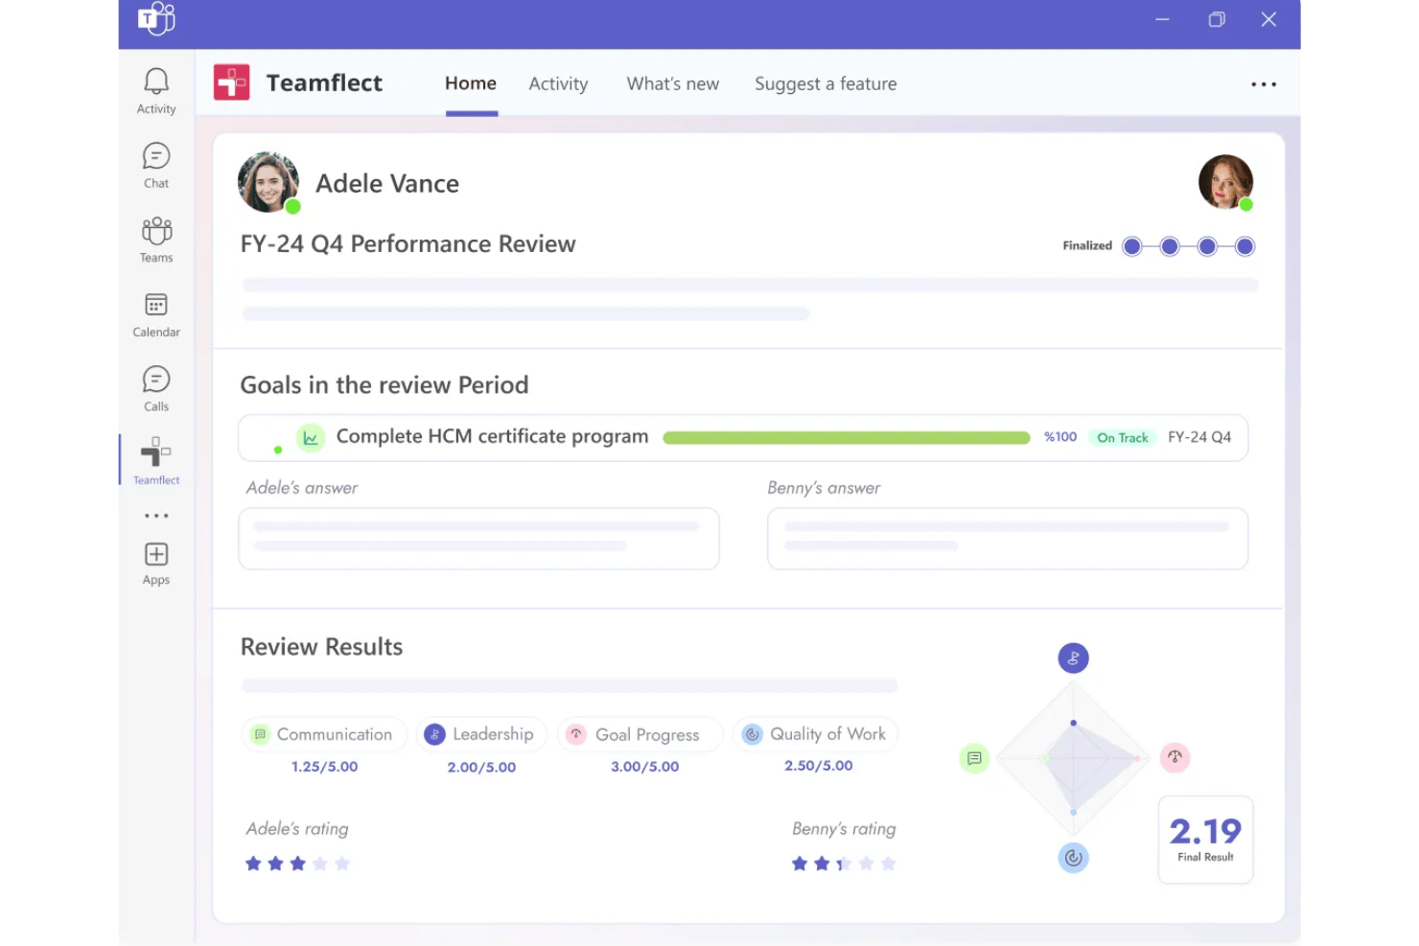Minimize the Teams window
This screenshot has width=1419, height=946.
point(1162,19)
